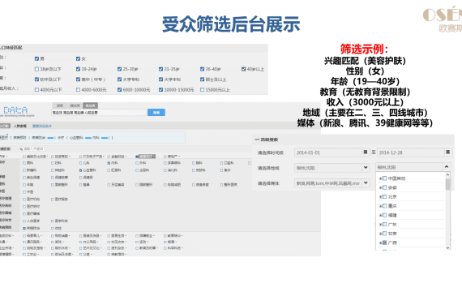Screen dimensions: 462x292
Task: Check the 安徽 region checkbox
Action: 384,187
